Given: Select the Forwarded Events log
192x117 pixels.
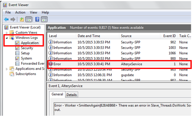Looking at the screenshot, I should [32, 63].
